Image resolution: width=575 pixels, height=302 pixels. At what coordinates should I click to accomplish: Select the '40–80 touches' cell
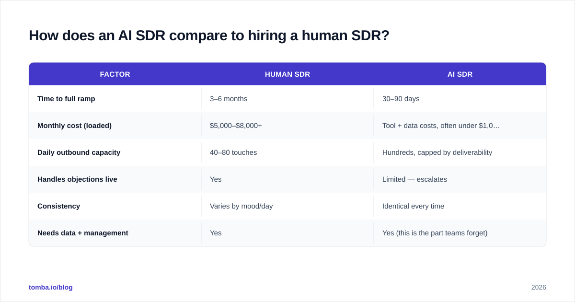pyautogui.click(x=287, y=152)
